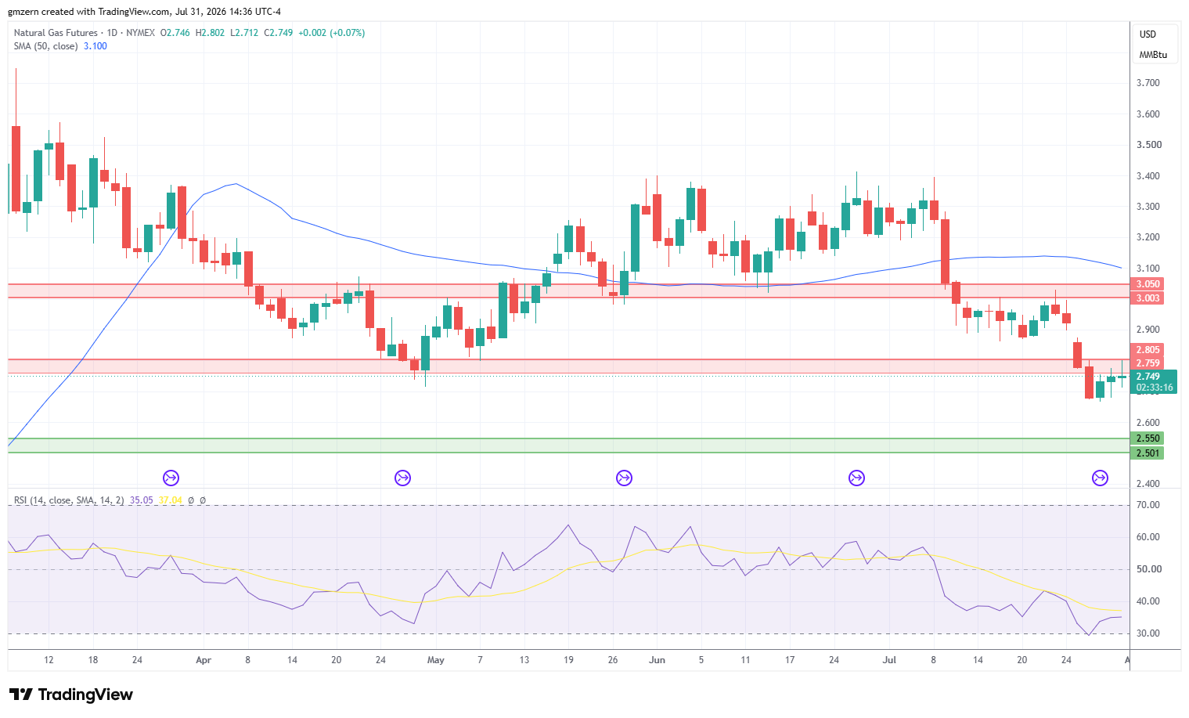Click the 3.003 red price label

pyautogui.click(x=1148, y=298)
